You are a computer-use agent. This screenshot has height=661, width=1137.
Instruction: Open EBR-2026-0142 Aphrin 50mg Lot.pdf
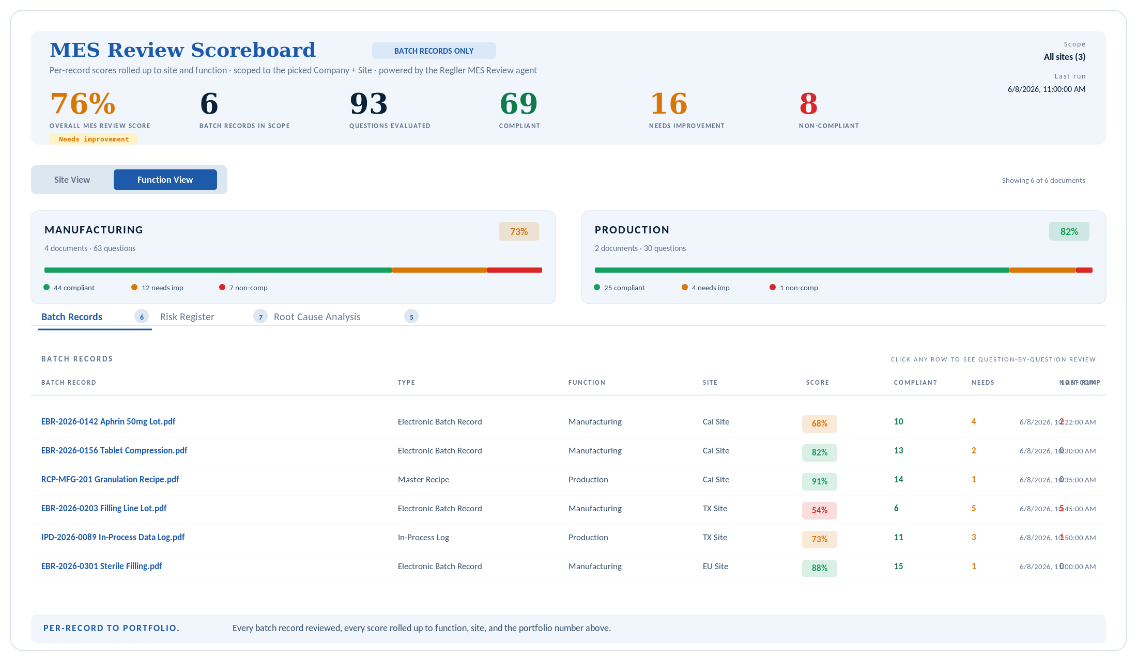[109, 421]
